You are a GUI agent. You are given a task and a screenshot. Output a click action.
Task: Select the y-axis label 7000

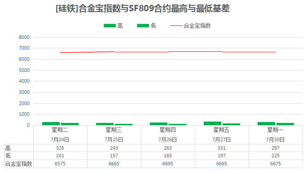pos(24,48)
